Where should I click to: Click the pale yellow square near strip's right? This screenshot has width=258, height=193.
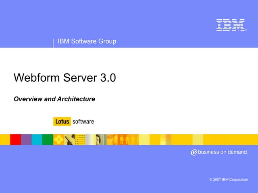pyautogui.click(x=198, y=140)
